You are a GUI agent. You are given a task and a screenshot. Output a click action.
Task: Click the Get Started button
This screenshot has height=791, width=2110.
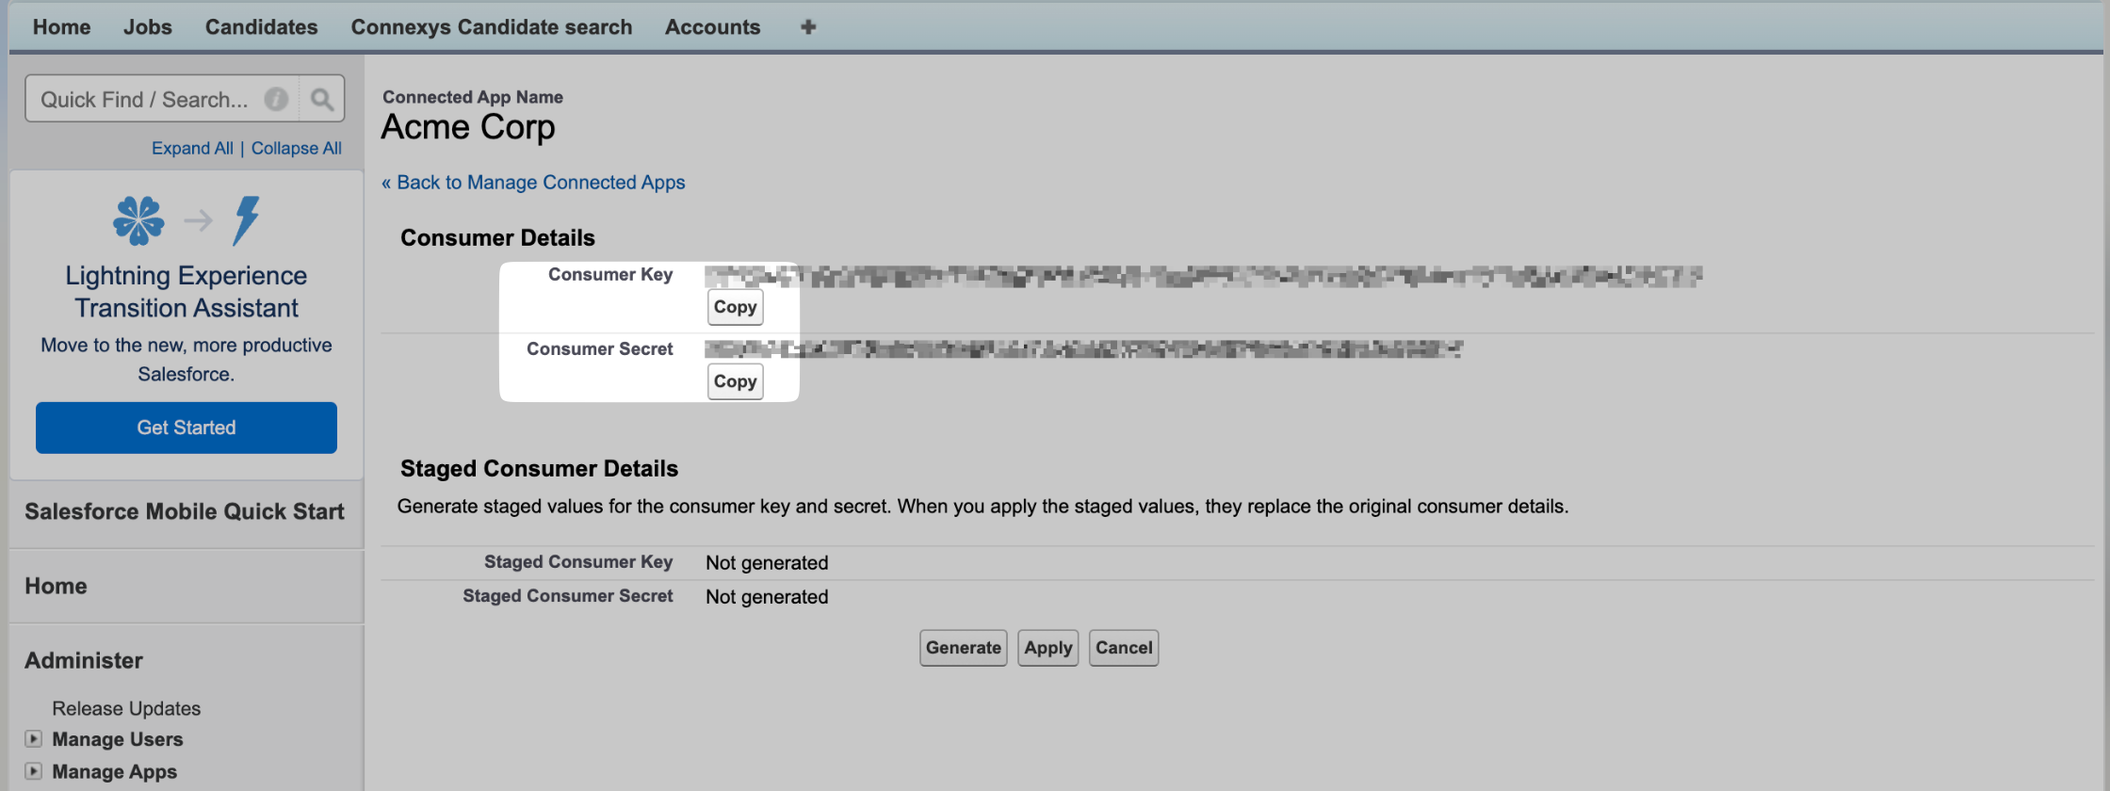pyautogui.click(x=187, y=428)
